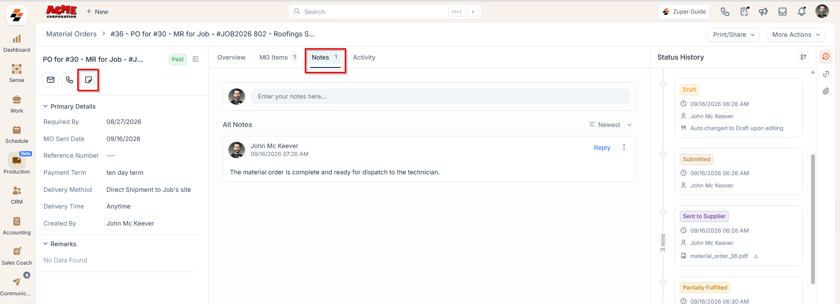Open the More Actions dropdown
The height and width of the screenshot is (304, 840).
pos(796,35)
